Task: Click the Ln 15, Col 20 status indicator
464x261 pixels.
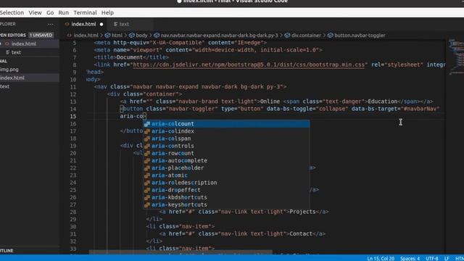Action: [381, 258]
